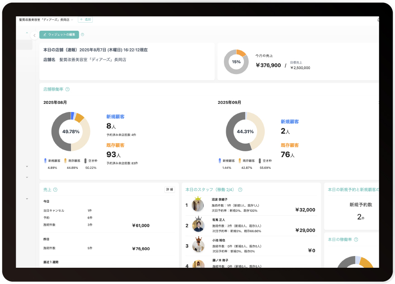This screenshot has height=284, width=395.
Task: Open the help icon next to 店舗稼働率
Action: [x=67, y=89]
